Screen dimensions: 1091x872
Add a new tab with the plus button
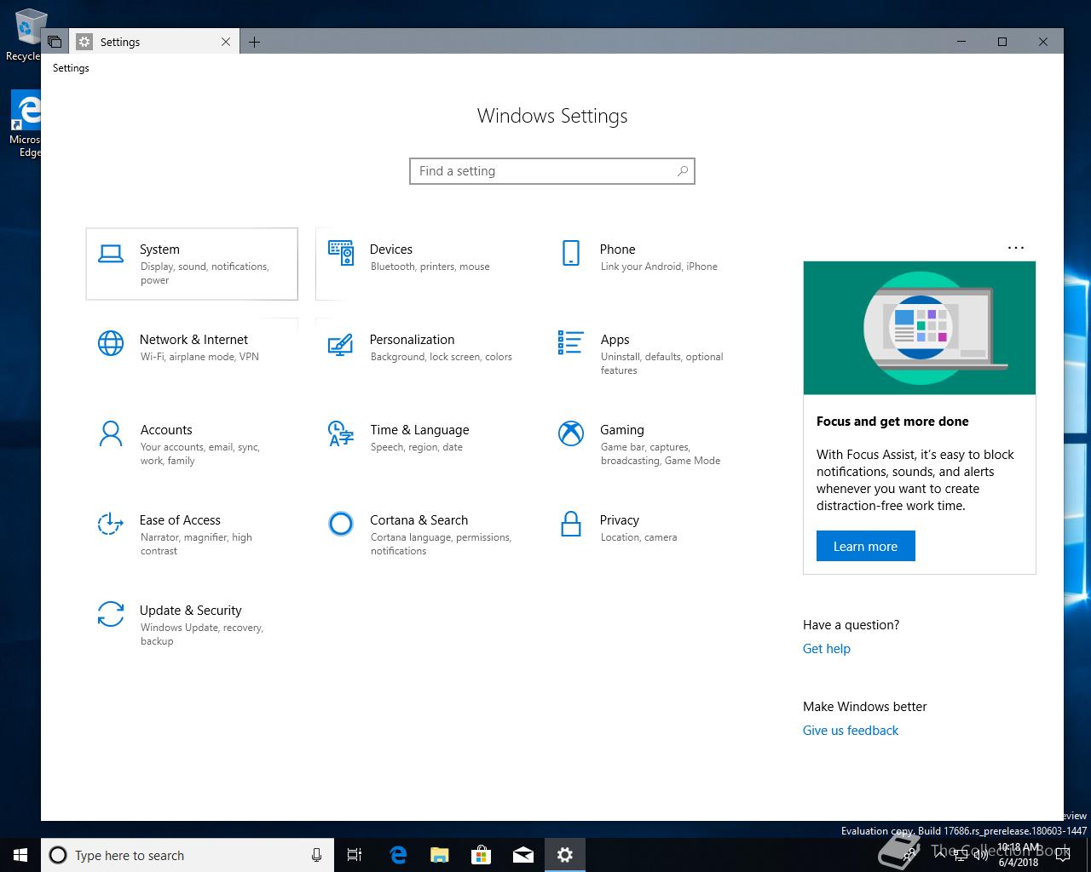click(x=254, y=42)
